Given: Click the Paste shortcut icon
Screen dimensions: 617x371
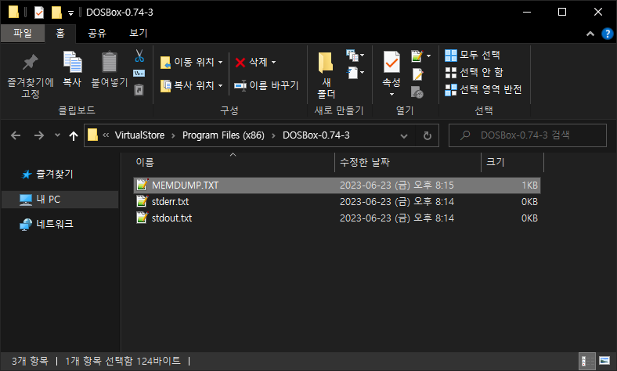Looking at the screenshot, I should tap(139, 90).
